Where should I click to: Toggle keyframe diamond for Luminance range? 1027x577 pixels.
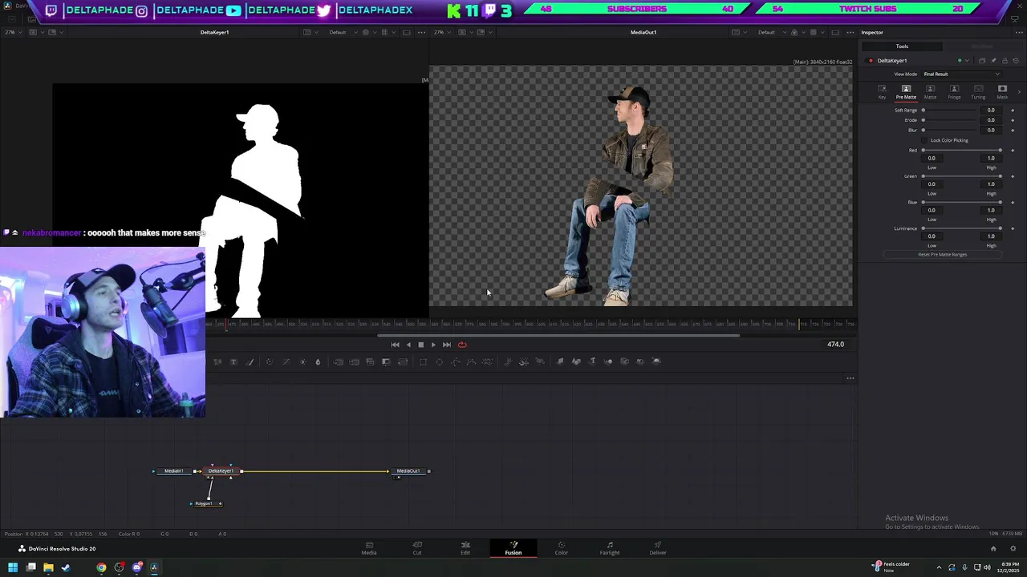coord(1013,228)
